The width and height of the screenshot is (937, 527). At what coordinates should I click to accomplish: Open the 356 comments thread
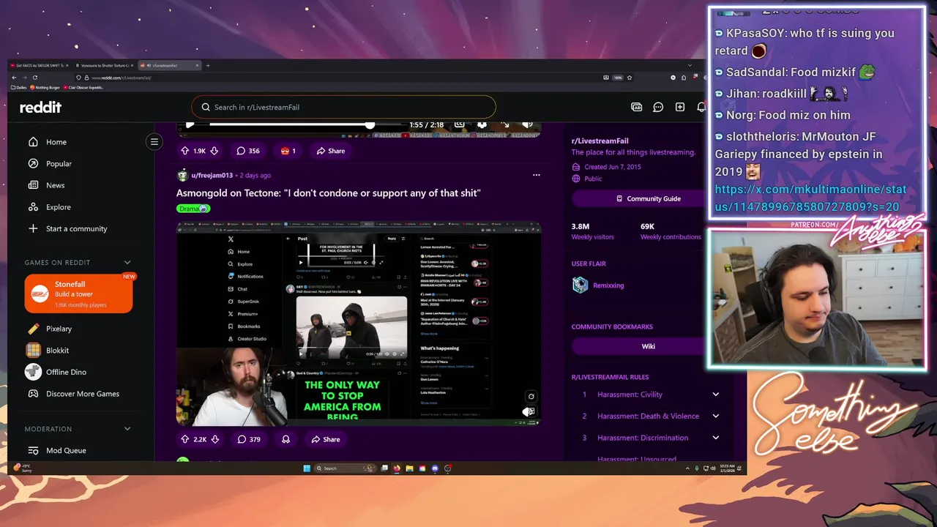pyautogui.click(x=248, y=151)
